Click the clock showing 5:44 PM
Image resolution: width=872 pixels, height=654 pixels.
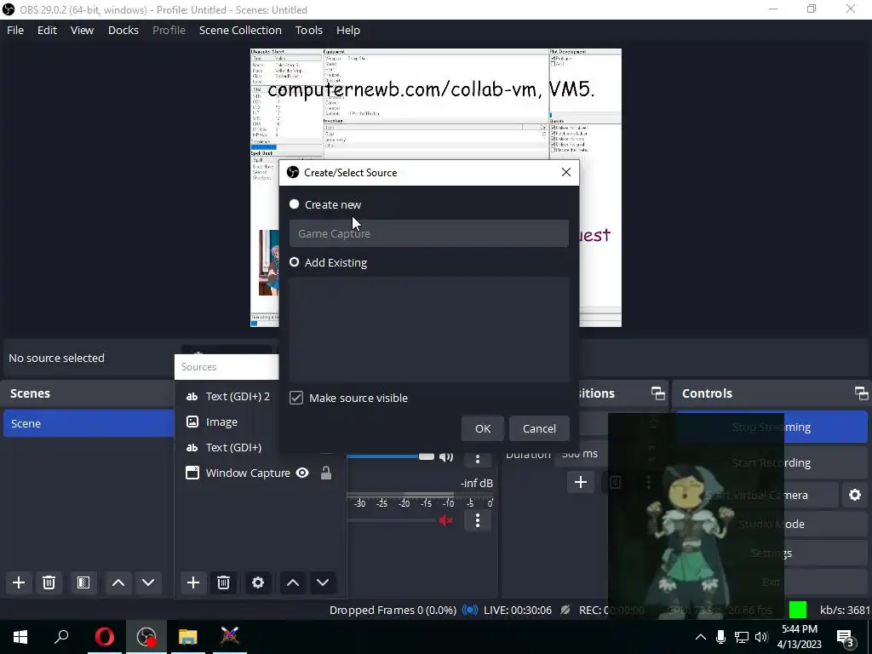coord(800,629)
